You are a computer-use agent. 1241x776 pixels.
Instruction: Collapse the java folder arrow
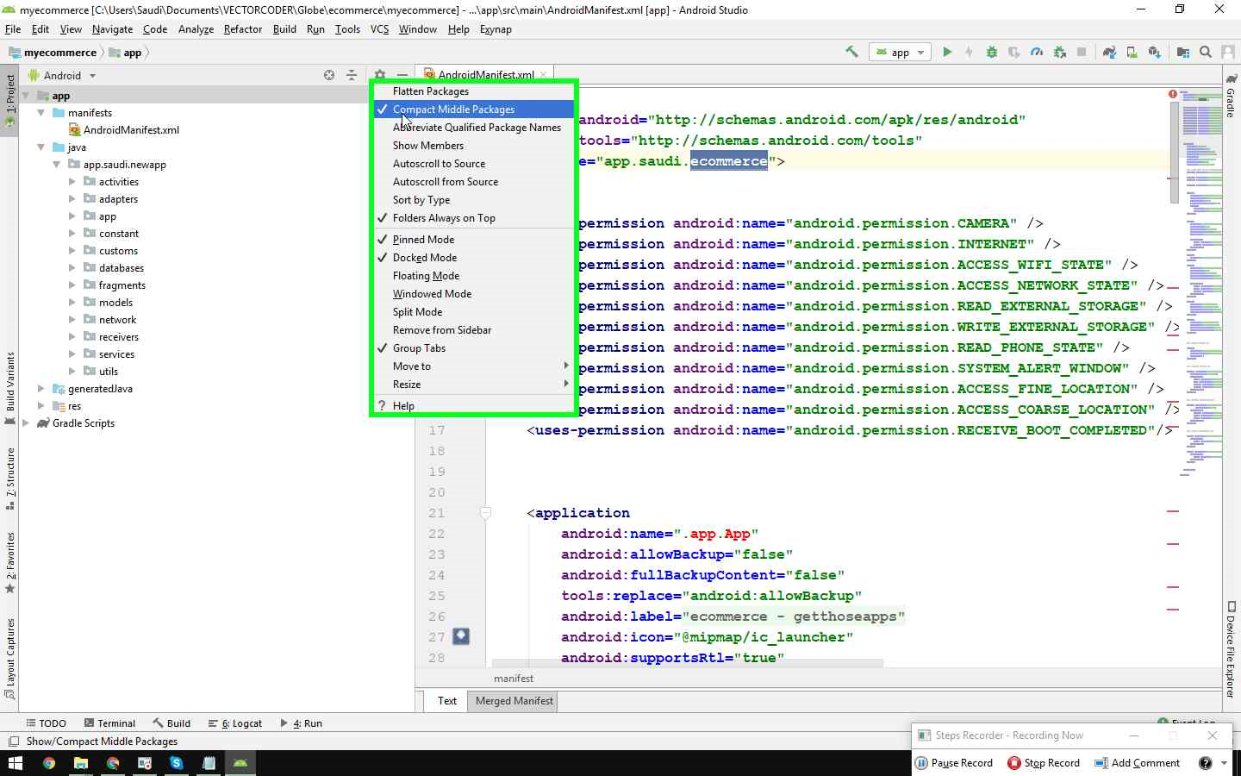(x=41, y=147)
